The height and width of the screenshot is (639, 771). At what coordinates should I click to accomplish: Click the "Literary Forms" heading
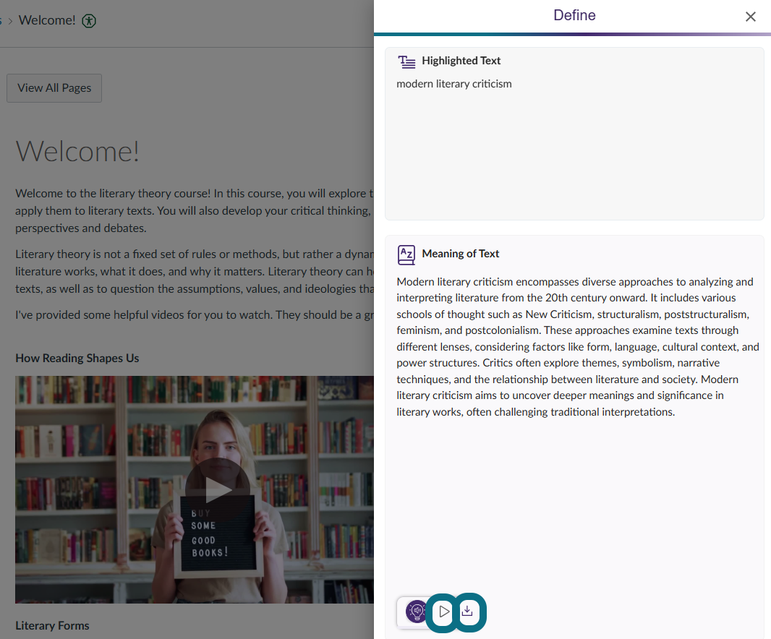tap(52, 626)
